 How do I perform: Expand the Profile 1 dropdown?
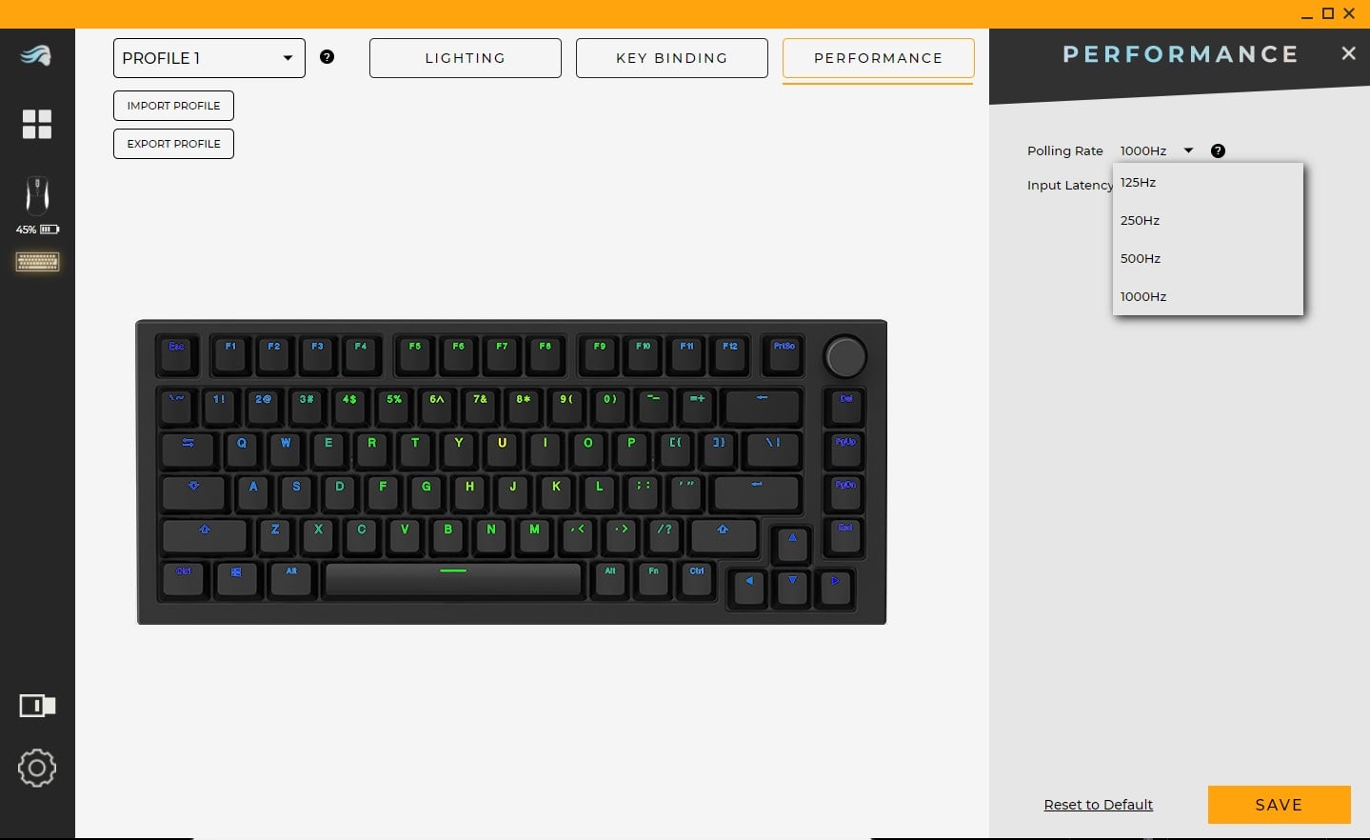[209, 58]
